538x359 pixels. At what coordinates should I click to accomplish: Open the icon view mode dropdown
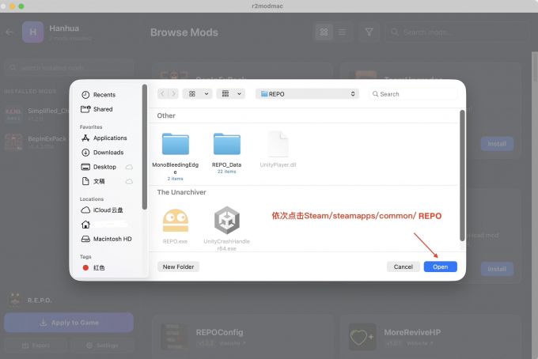(197, 93)
